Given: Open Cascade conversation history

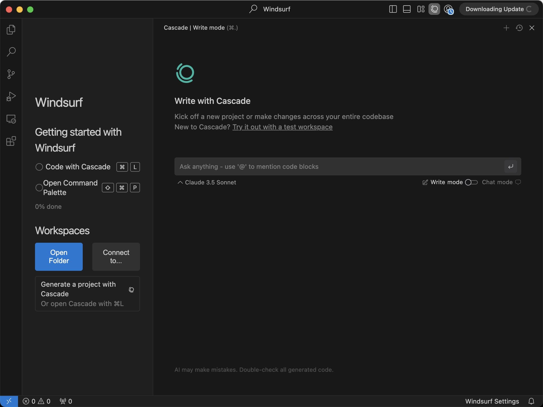Looking at the screenshot, I should pos(519,28).
